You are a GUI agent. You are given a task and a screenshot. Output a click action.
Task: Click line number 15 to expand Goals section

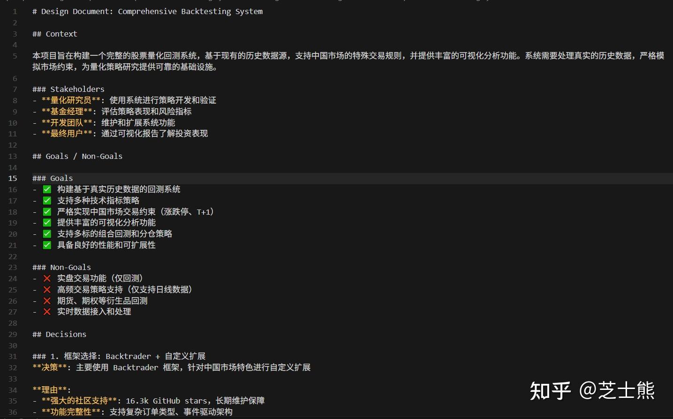[13, 178]
